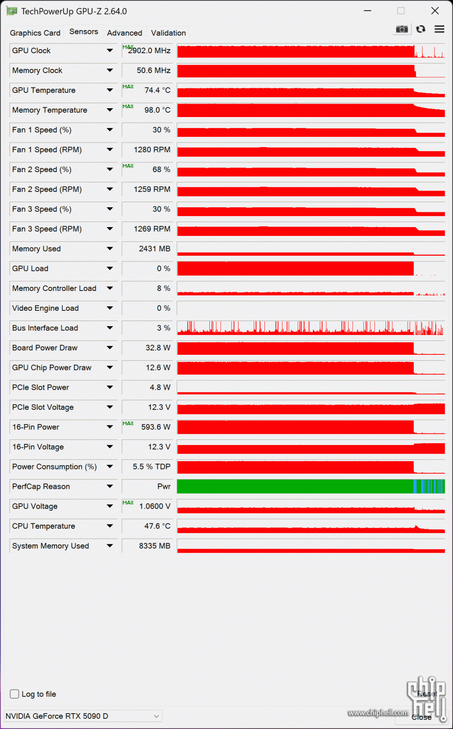
Task: Expand the GPU Voltage dropdown
Action: click(110, 507)
